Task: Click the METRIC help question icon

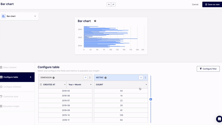Action: click(x=105, y=78)
